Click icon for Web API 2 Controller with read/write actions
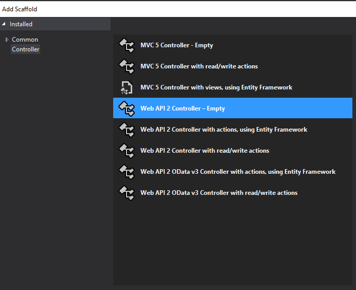This screenshot has width=356, height=290. tap(127, 151)
